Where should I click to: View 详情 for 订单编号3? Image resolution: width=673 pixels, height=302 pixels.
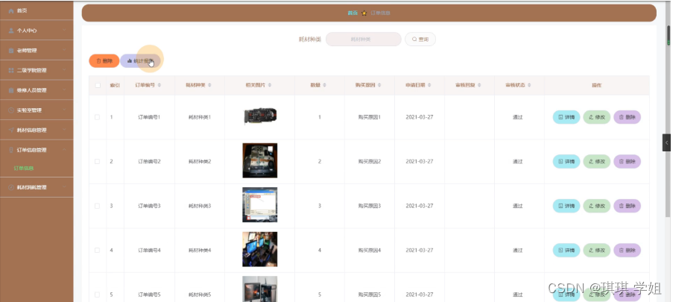pos(566,206)
